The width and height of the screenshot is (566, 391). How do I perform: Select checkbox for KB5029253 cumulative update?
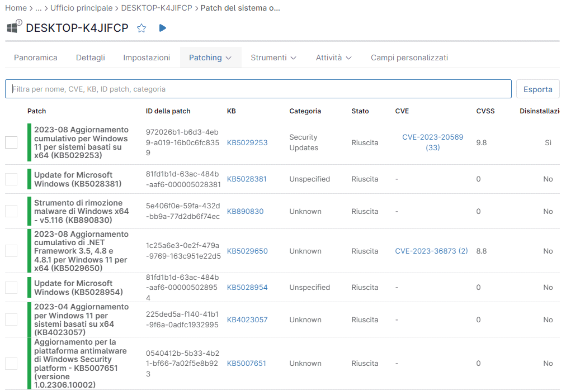point(11,142)
